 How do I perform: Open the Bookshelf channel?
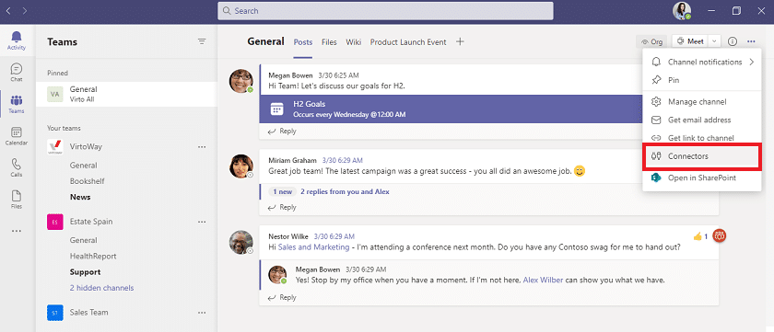tap(87, 181)
